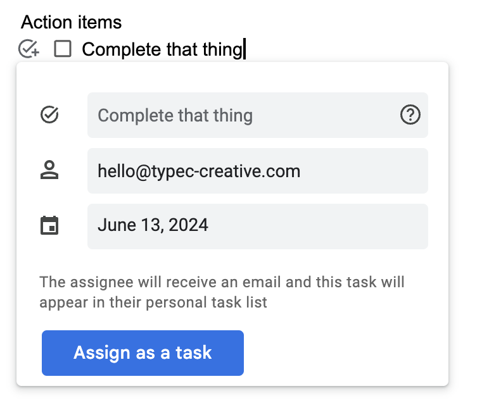
Task: Click the person assignee icon
Action: coord(49,170)
